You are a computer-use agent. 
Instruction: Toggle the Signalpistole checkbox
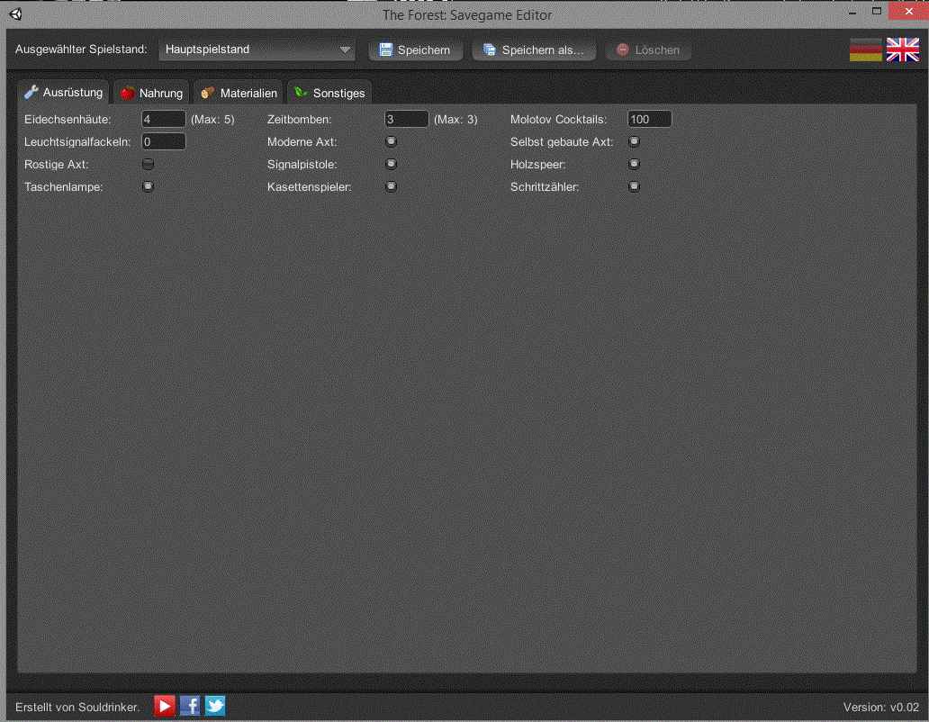(x=392, y=165)
